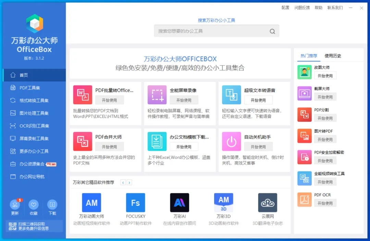Click 开始使用 for PDF批量转Office
The image size is (370, 241).
point(109,100)
